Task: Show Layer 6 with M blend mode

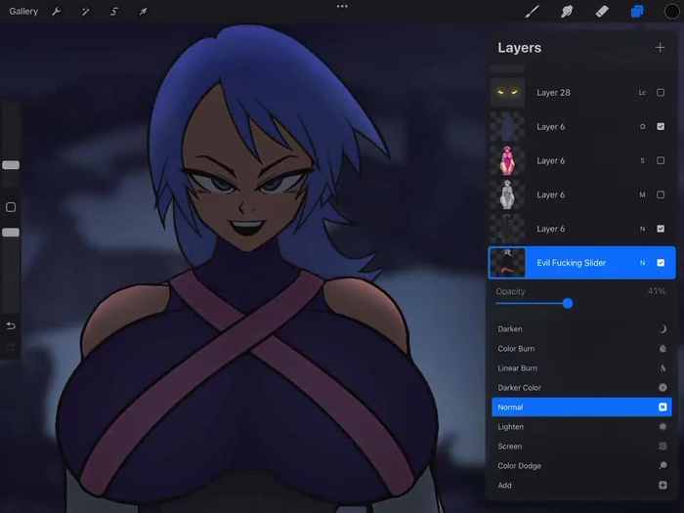Action: pyautogui.click(x=661, y=194)
